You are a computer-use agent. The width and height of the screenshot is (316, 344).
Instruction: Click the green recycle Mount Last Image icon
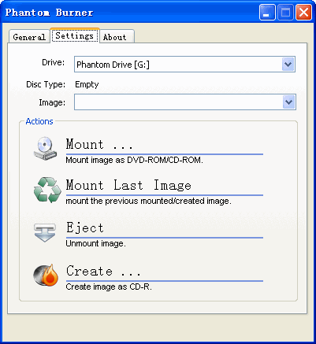pos(47,190)
